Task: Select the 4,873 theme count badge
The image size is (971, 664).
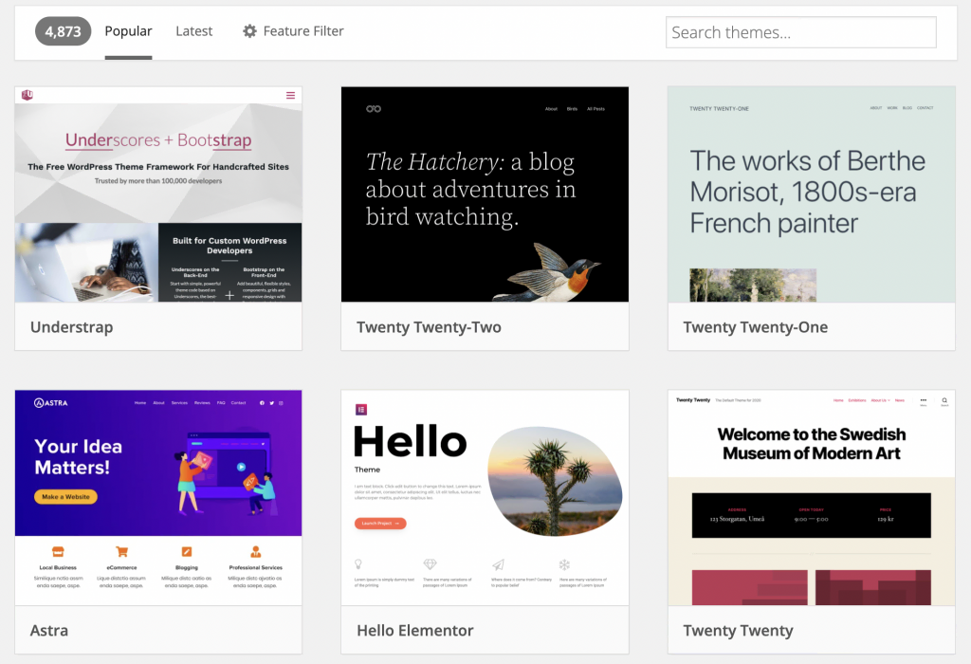Action: click(x=63, y=31)
